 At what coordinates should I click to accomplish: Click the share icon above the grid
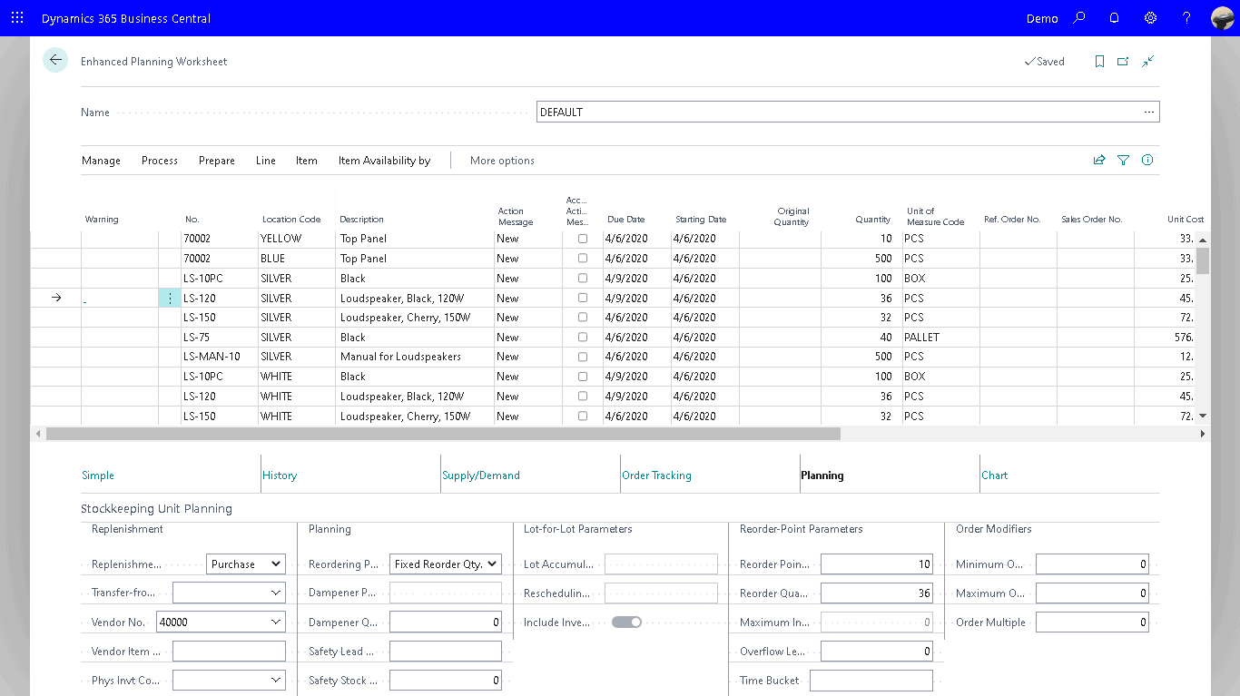pyautogui.click(x=1099, y=161)
